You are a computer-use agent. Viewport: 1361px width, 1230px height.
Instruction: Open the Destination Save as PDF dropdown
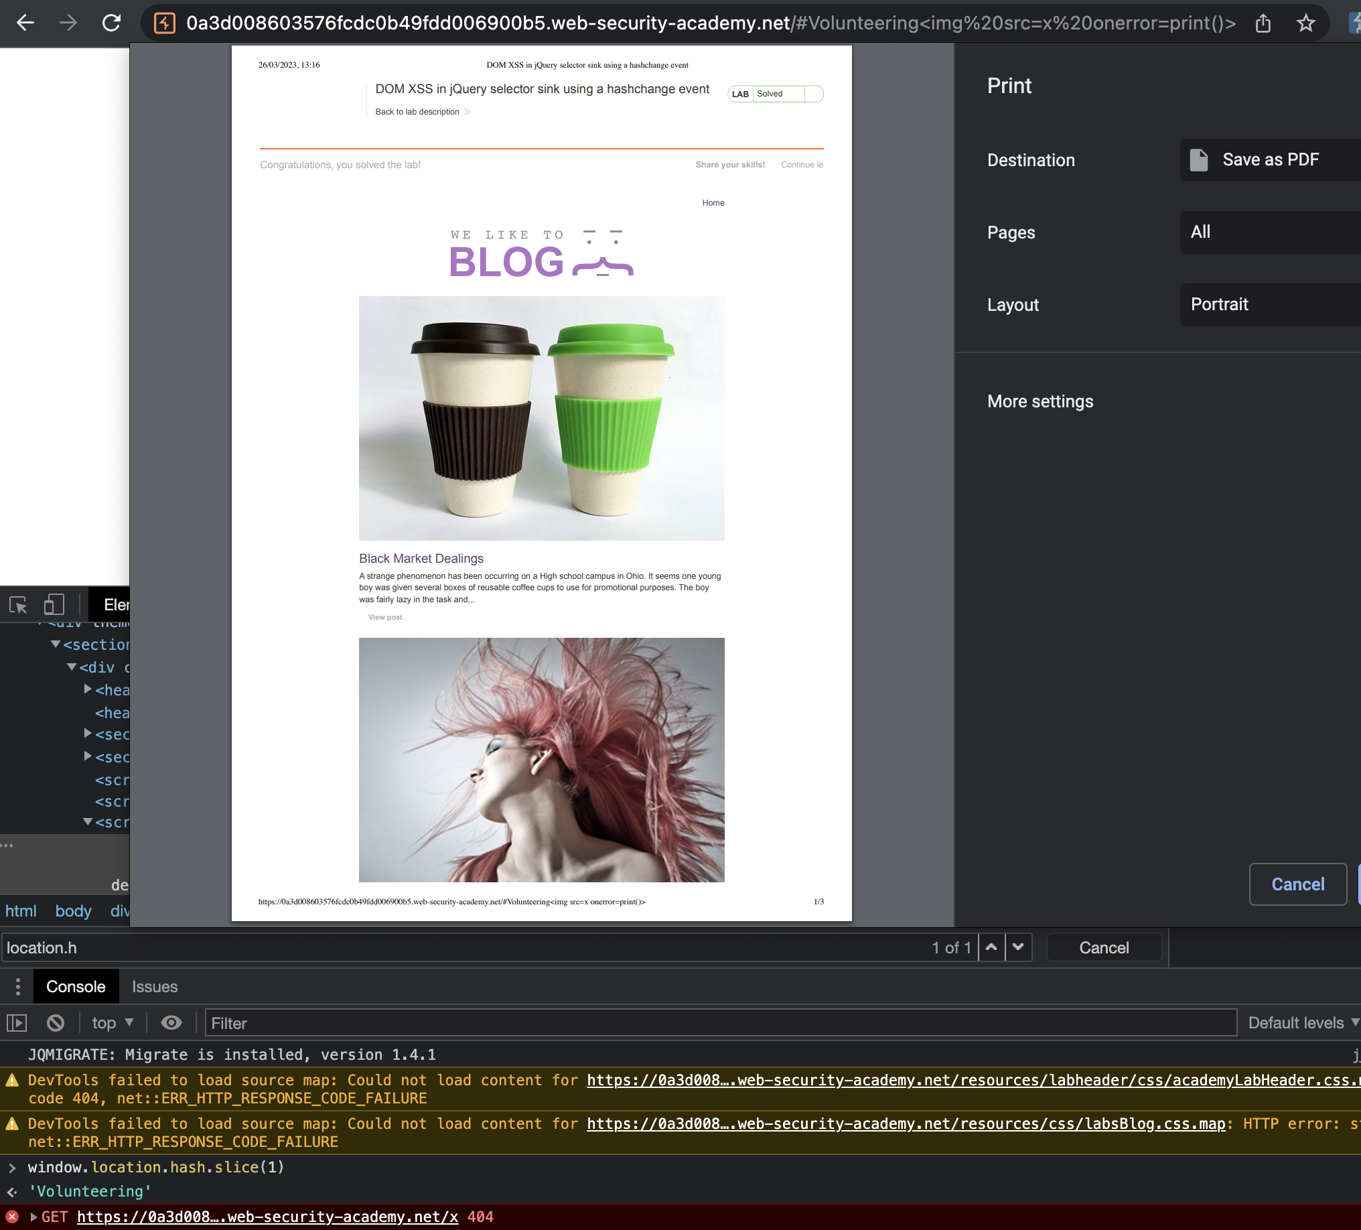(1269, 160)
